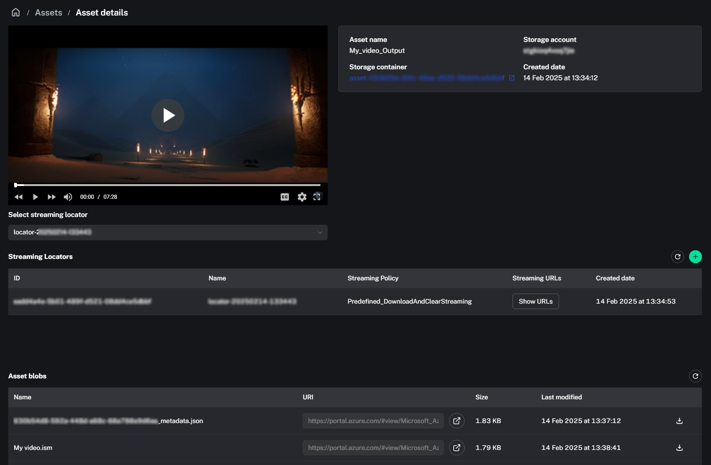Viewport: 711px width, 465px height.
Task: Click the created date 14 Feb 2025 at 13:34:12
Action: [x=560, y=78]
